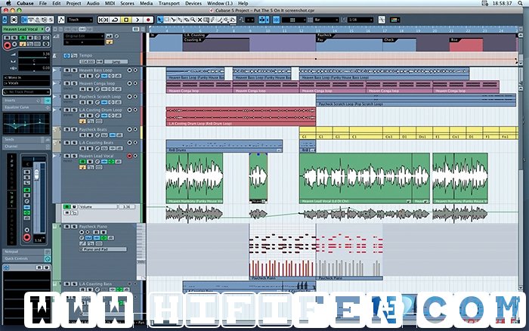Screen dimensions: 529x331
Task: Select the Erase tool
Action: click(186, 20)
